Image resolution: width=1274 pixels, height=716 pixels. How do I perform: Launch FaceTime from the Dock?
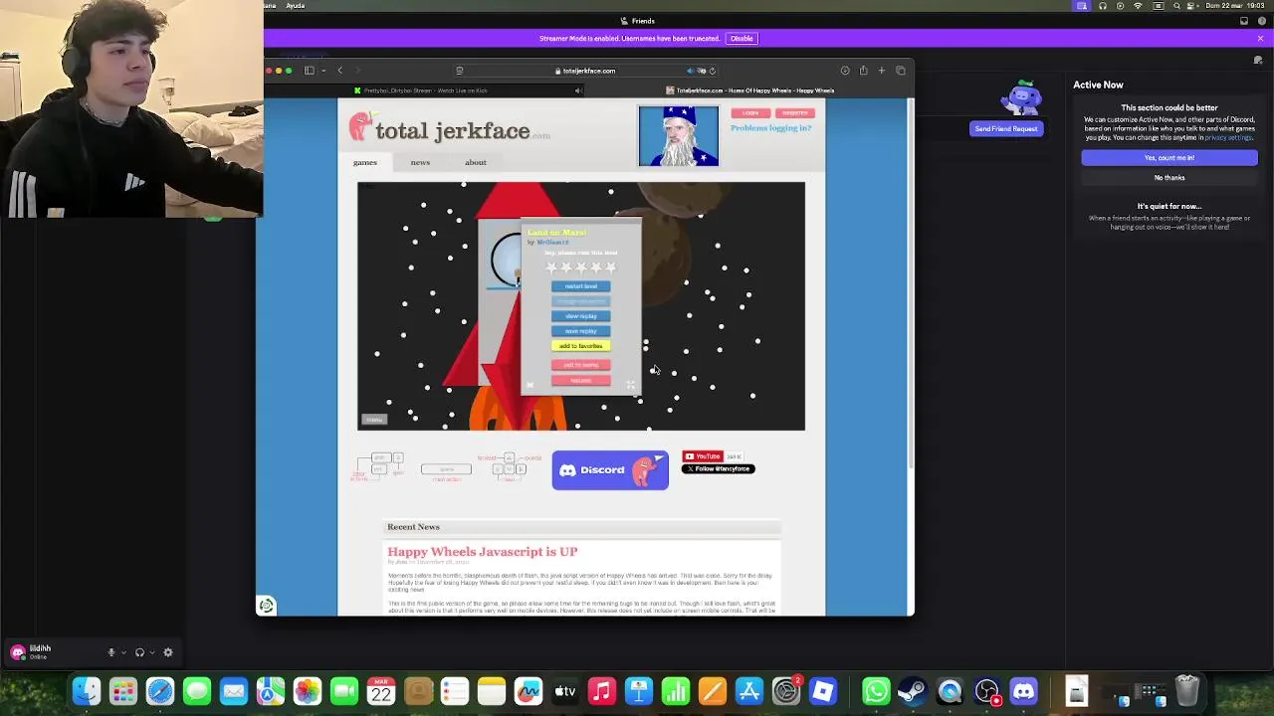344,691
